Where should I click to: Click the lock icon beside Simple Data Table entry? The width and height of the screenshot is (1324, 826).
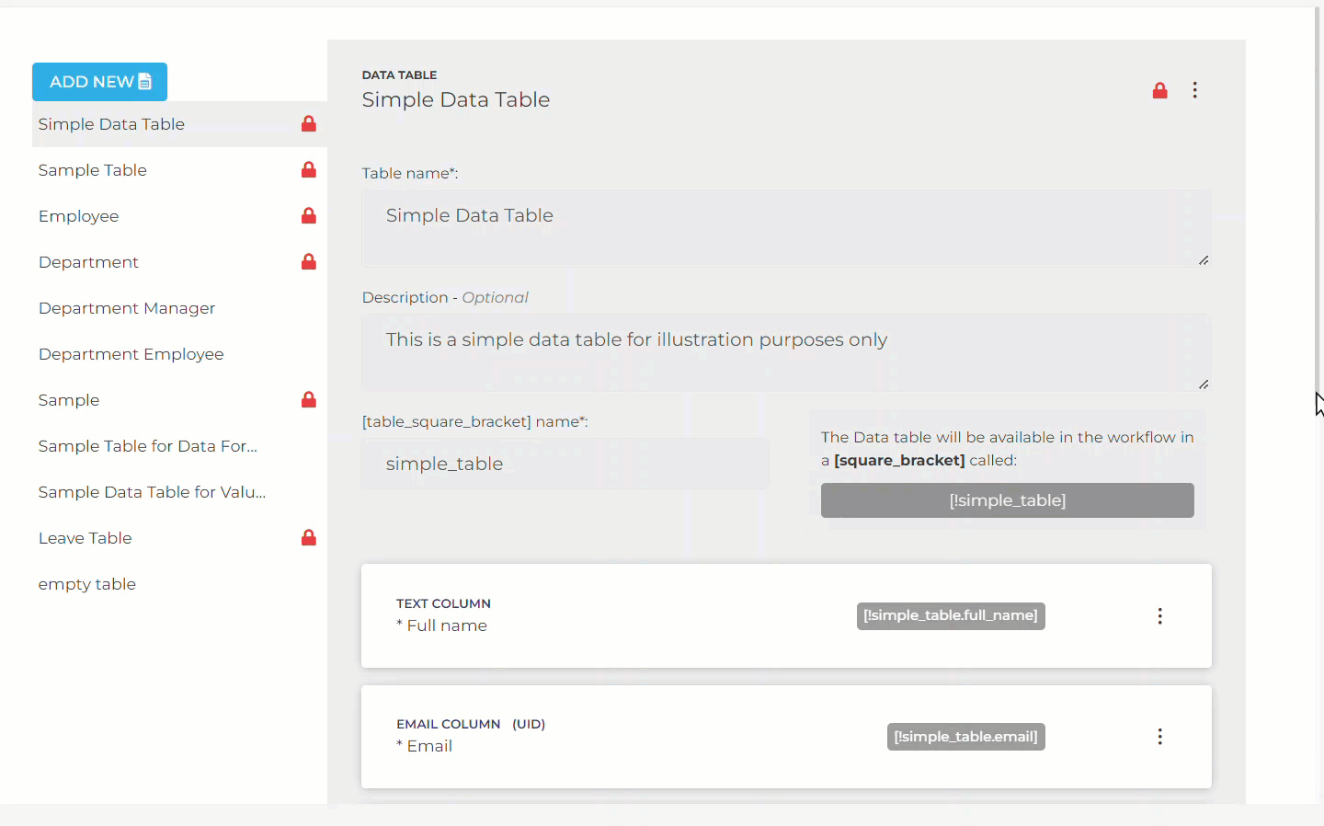308,123
